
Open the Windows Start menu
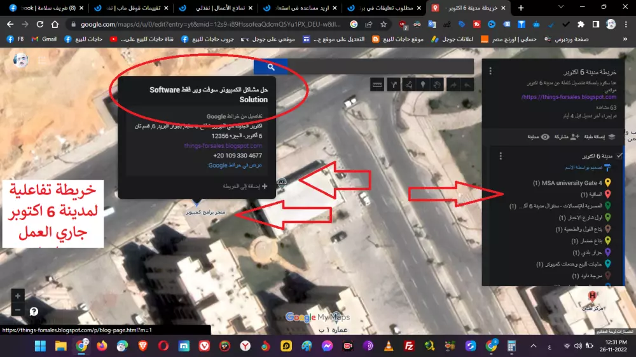tap(40, 346)
